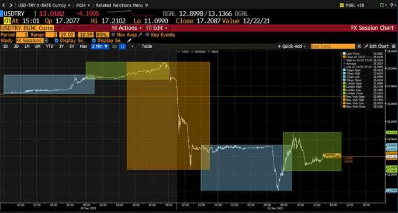Viewport: 398px width, 213px height.
Task: Select the YTD range tab
Action: pos(50,47)
